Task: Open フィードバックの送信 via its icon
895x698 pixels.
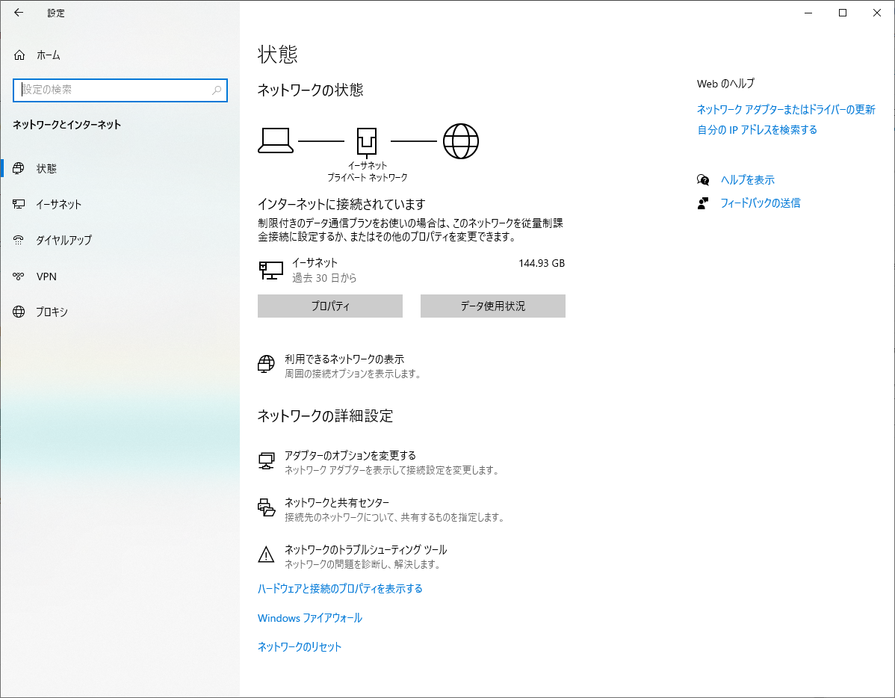Action: click(x=702, y=203)
